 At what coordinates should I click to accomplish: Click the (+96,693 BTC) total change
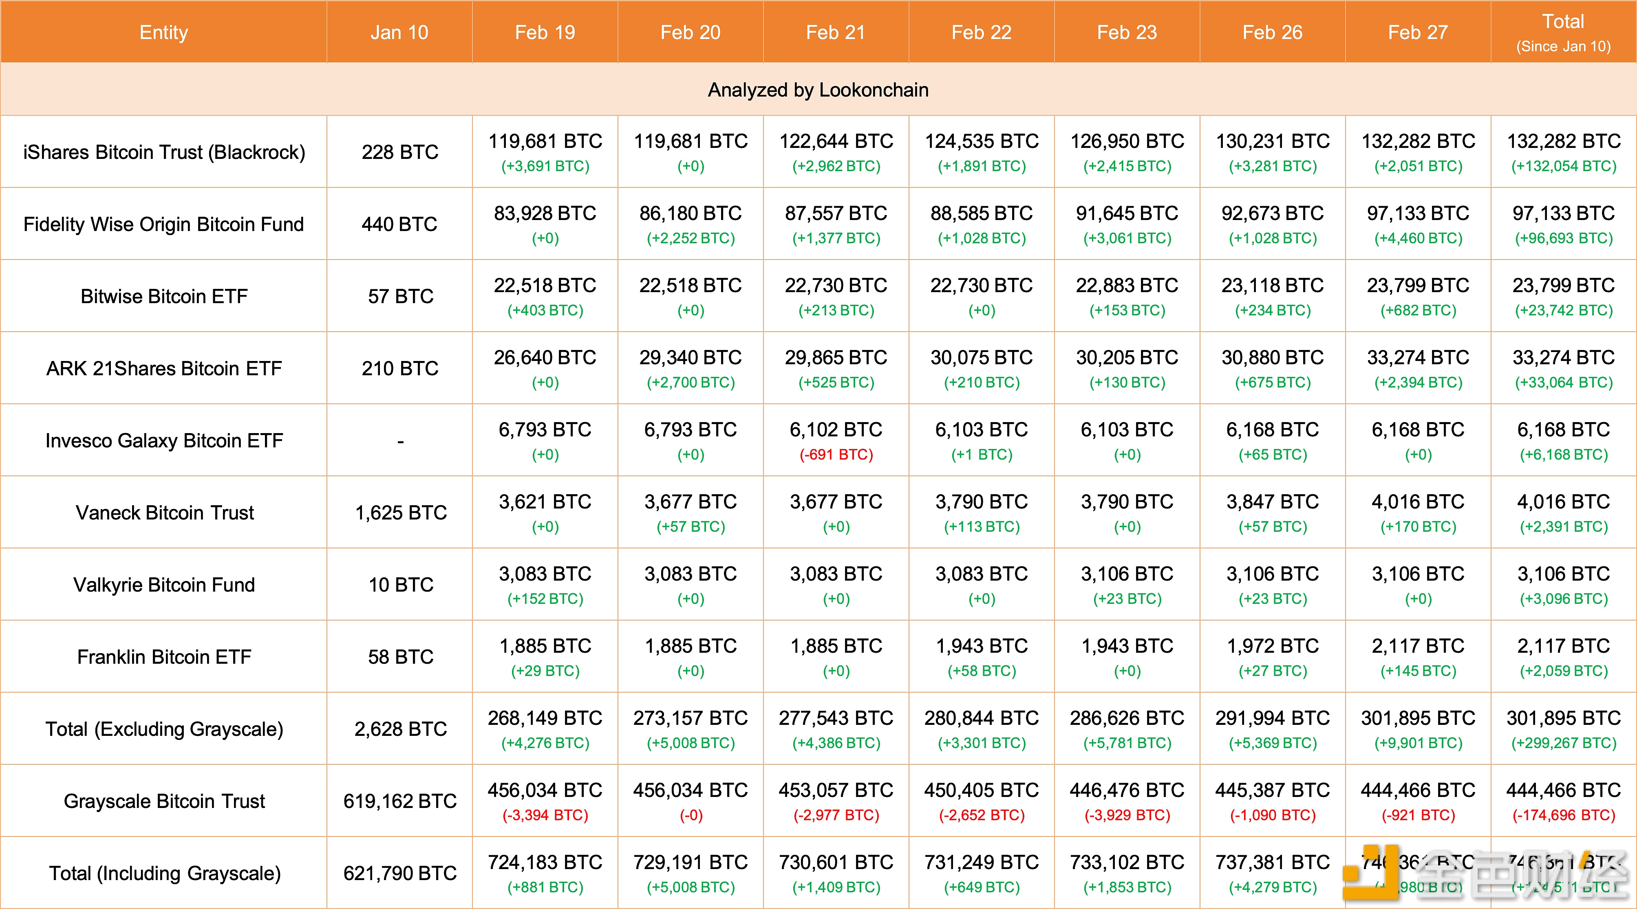pyautogui.click(x=1564, y=238)
